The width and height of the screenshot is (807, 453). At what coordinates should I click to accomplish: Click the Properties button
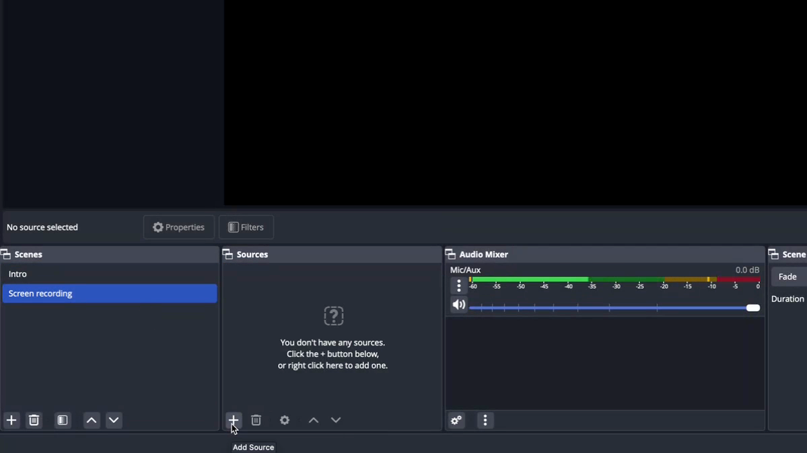(179, 227)
